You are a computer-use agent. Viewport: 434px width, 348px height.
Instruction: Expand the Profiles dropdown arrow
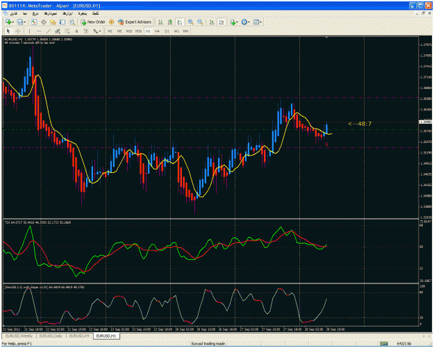click(25, 22)
